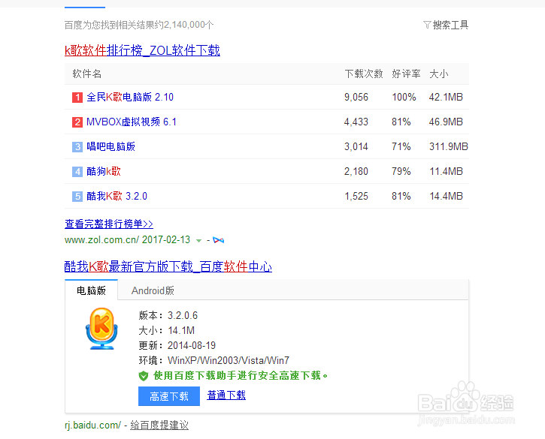Open 酷狗k歌 link
The image size is (545, 439).
pyautogui.click(x=104, y=171)
